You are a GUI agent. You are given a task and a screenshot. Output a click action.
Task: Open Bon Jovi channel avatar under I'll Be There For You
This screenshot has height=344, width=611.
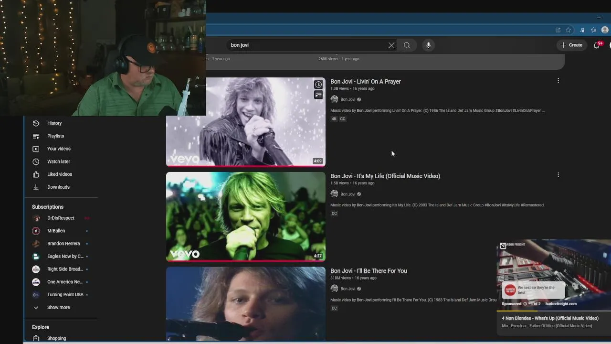[x=334, y=289]
